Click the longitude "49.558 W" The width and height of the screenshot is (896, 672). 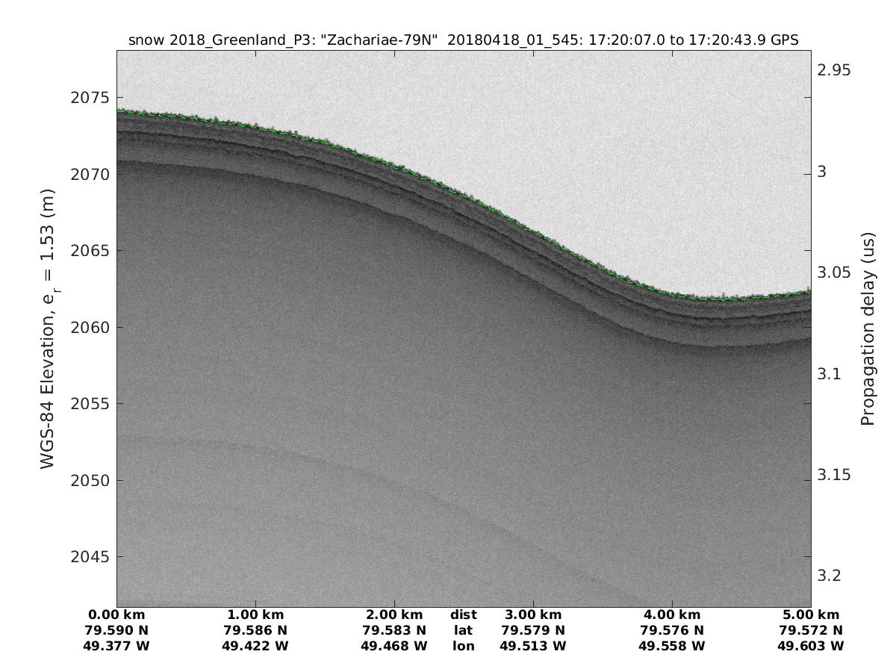point(672,646)
